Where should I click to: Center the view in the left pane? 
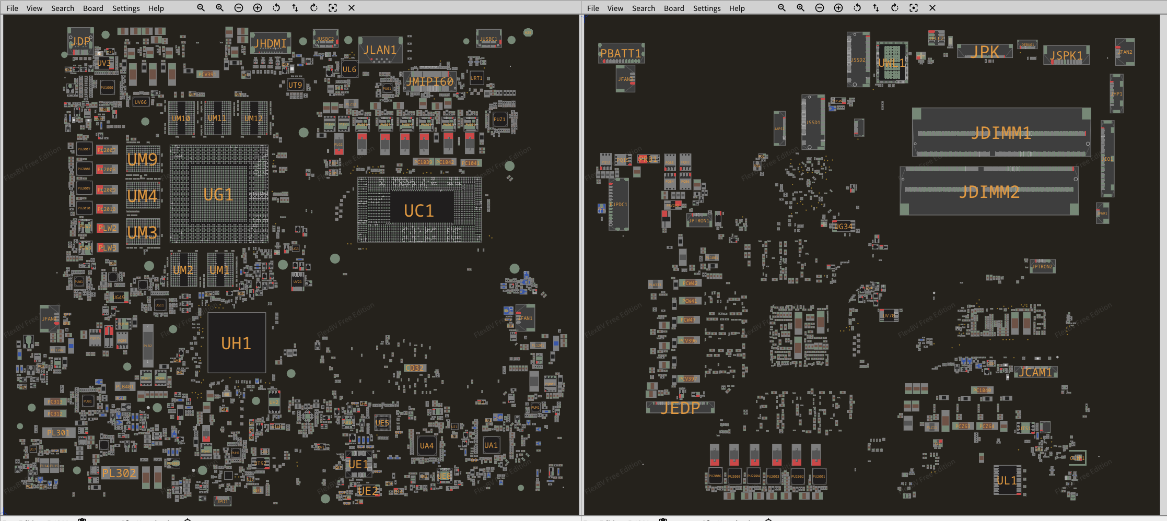click(333, 8)
